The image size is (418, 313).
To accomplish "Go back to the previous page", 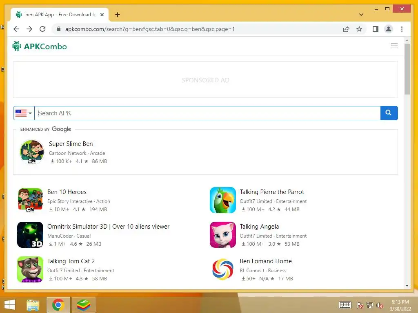I will point(16,29).
